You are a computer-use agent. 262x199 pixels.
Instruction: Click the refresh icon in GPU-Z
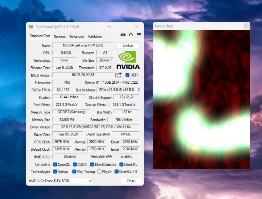(x=131, y=35)
